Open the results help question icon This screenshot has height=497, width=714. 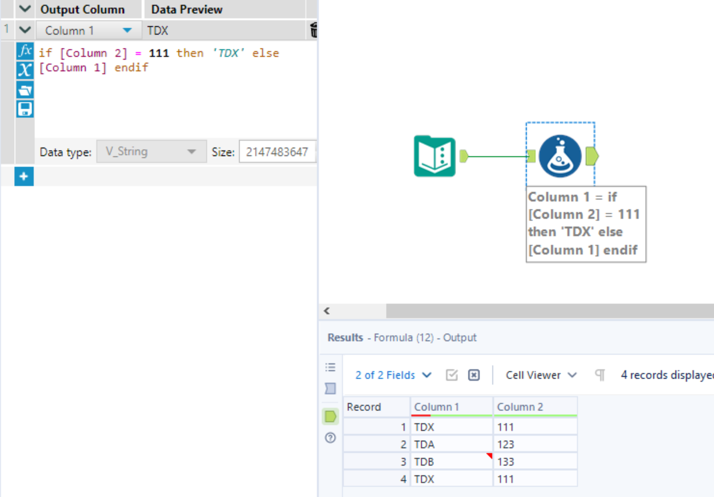(x=330, y=438)
